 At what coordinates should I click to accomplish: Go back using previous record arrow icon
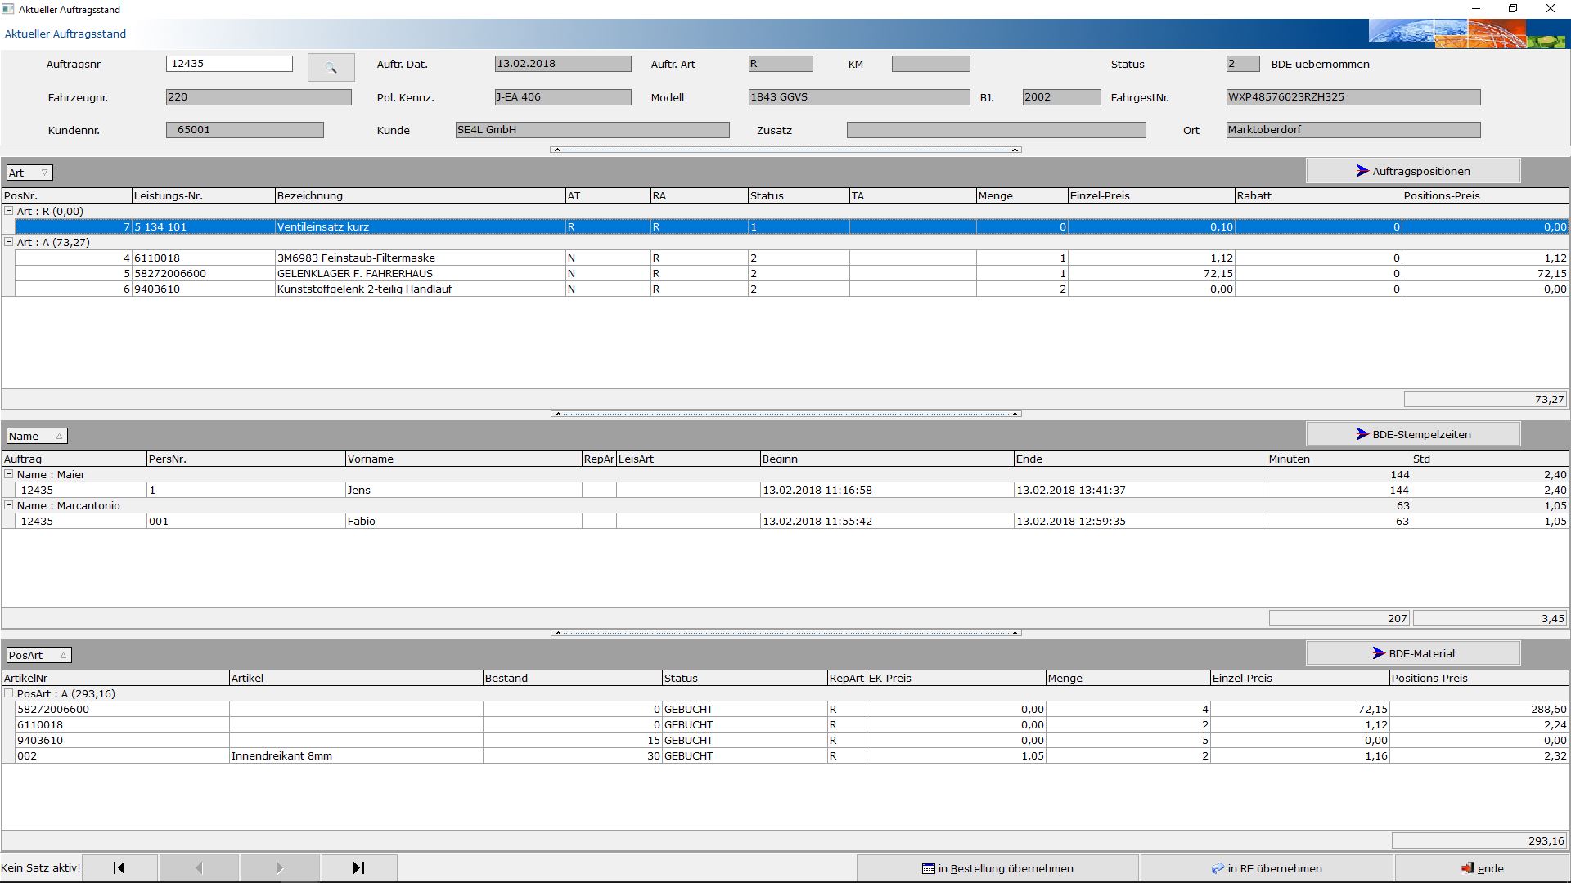[x=199, y=867]
